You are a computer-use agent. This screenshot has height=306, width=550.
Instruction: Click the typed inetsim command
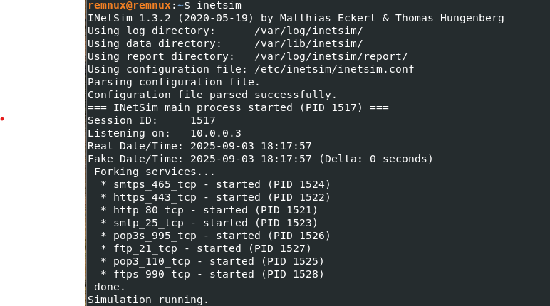(219, 5)
